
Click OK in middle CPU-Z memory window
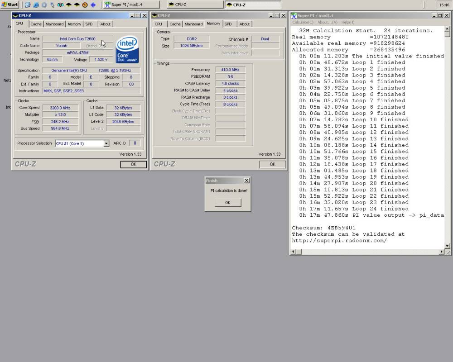coord(272,164)
